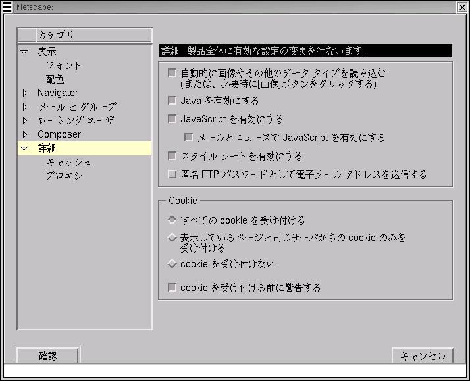Collapse the 表示 category
The height and width of the screenshot is (381, 470).
click(24, 52)
